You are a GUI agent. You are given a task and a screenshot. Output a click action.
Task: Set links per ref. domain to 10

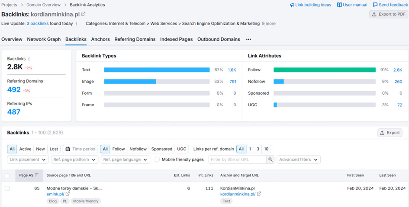(266, 149)
